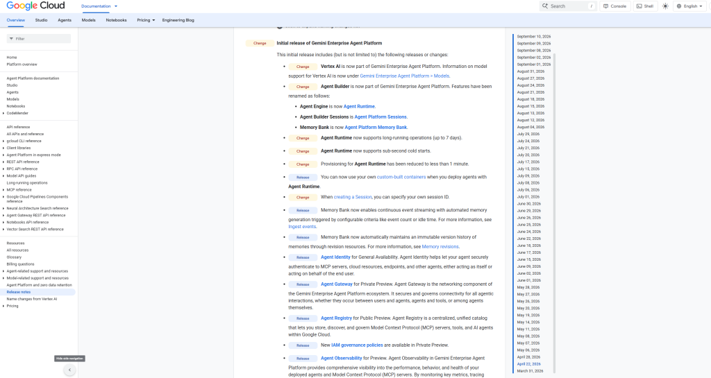Open the IAM governance policies link
Image resolution: width=711 pixels, height=378 pixels.
[x=357, y=345]
